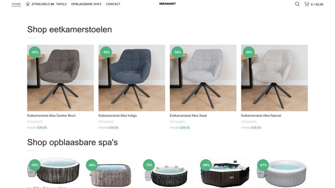The width and height of the screenshot is (335, 188).
Task: Open the Contact page
Action: point(113,4)
